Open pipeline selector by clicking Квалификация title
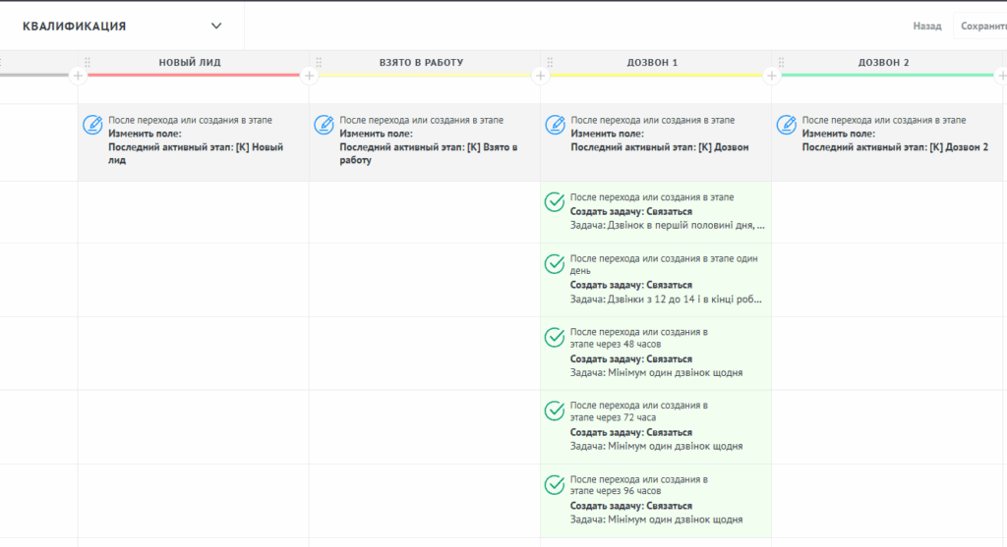This screenshot has height=547, width=1007. [x=75, y=27]
